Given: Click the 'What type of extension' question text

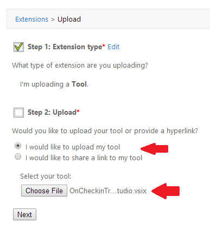Looking at the screenshot, I should coord(80,66).
